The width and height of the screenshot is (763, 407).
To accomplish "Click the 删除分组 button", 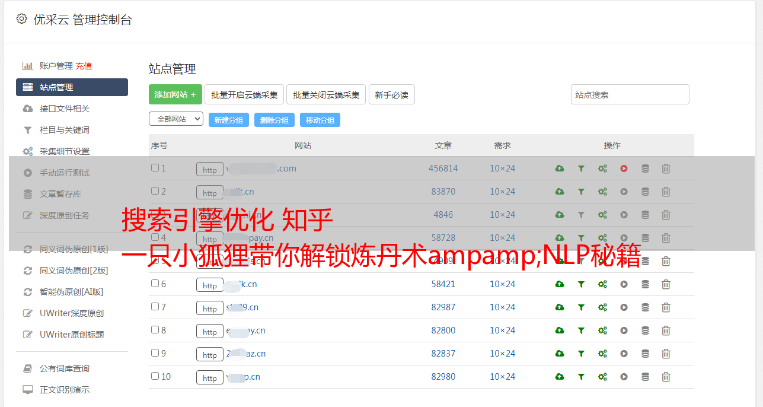I will pos(274,120).
